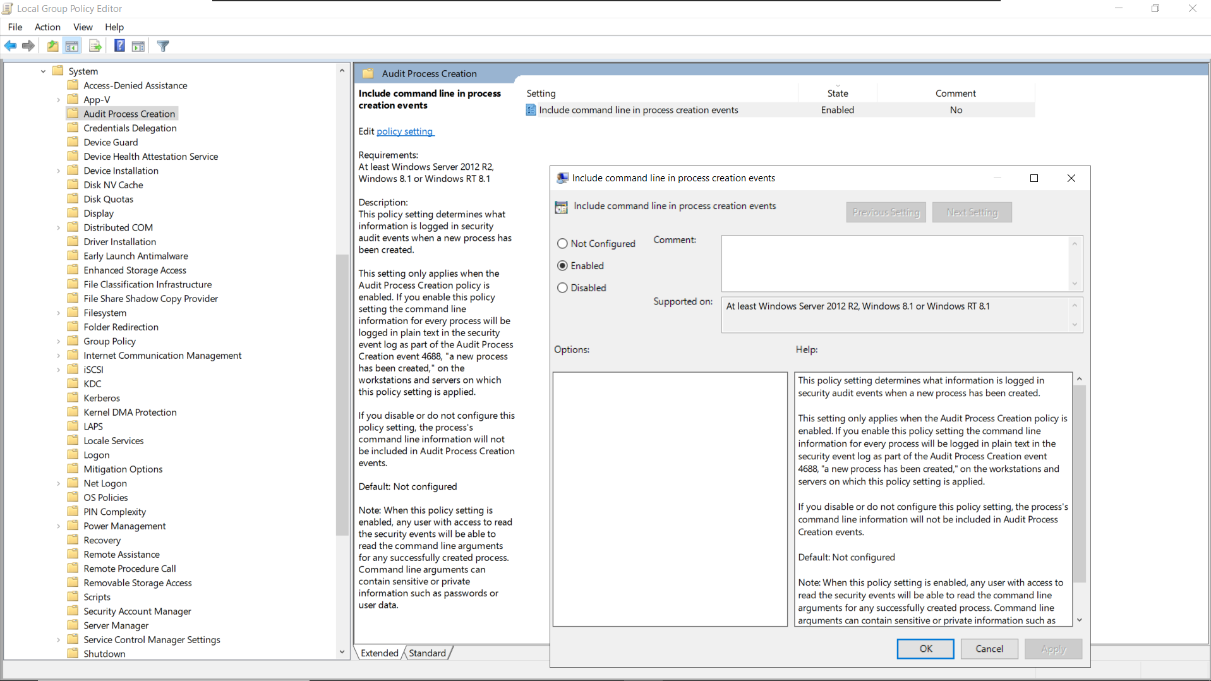Click the policy icon beside the dialog heading
This screenshot has height=681, width=1211.
(x=561, y=207)
